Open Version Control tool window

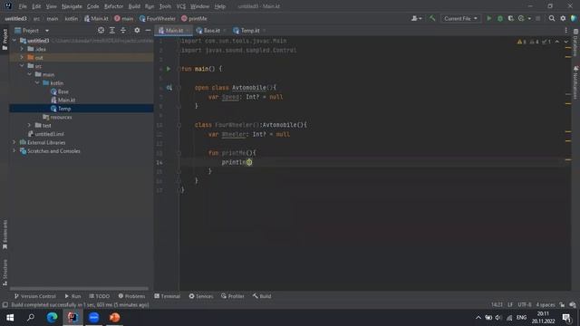coord(34,296)
